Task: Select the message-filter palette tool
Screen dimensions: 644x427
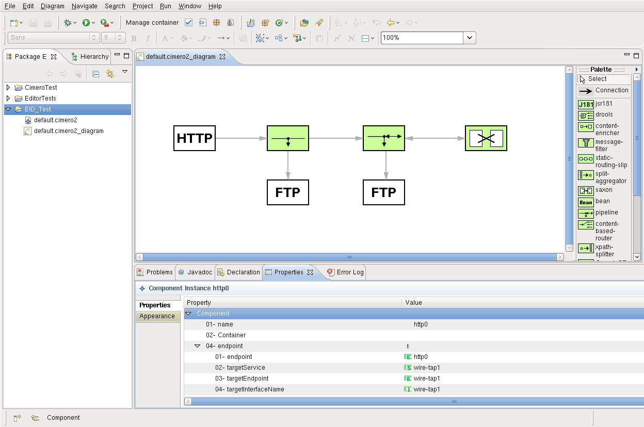Action: (603, 145)
